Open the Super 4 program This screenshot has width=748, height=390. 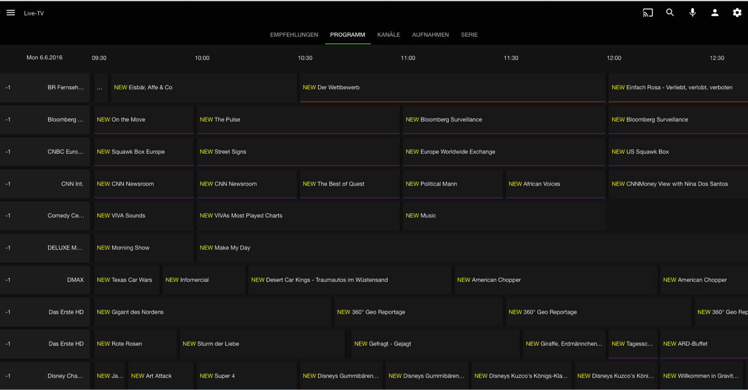pyautogui.click(x=247, y=376)
